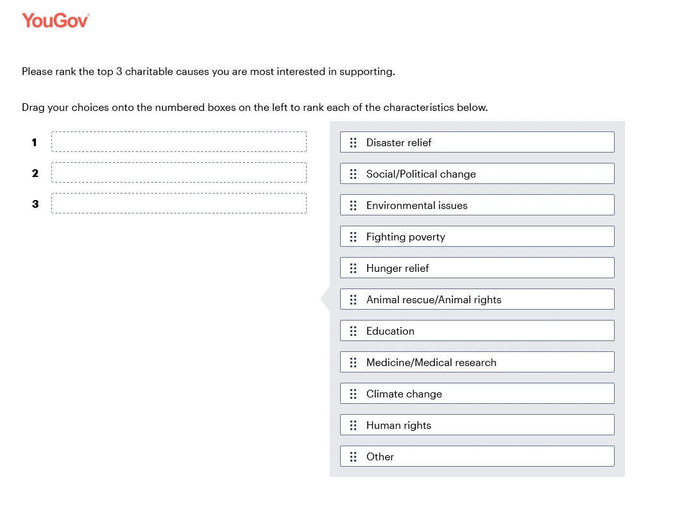This screenshot has height=518, width=675.
Task: Click the rank 2 drop box
Action: click(x=178, y=172)
